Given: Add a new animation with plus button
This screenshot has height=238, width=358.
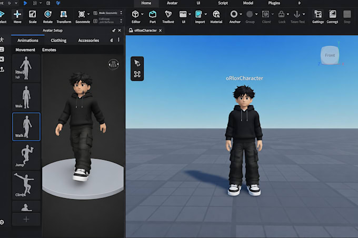Looking at the screenshot, I should tap(26, 219).
